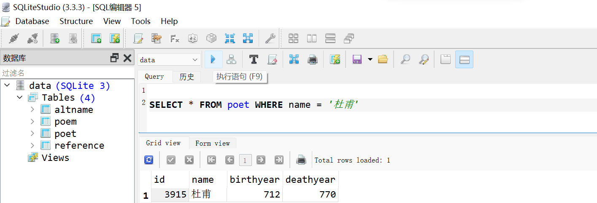Run the query with Execute (F9) play icon

click(x=213, y=59)
